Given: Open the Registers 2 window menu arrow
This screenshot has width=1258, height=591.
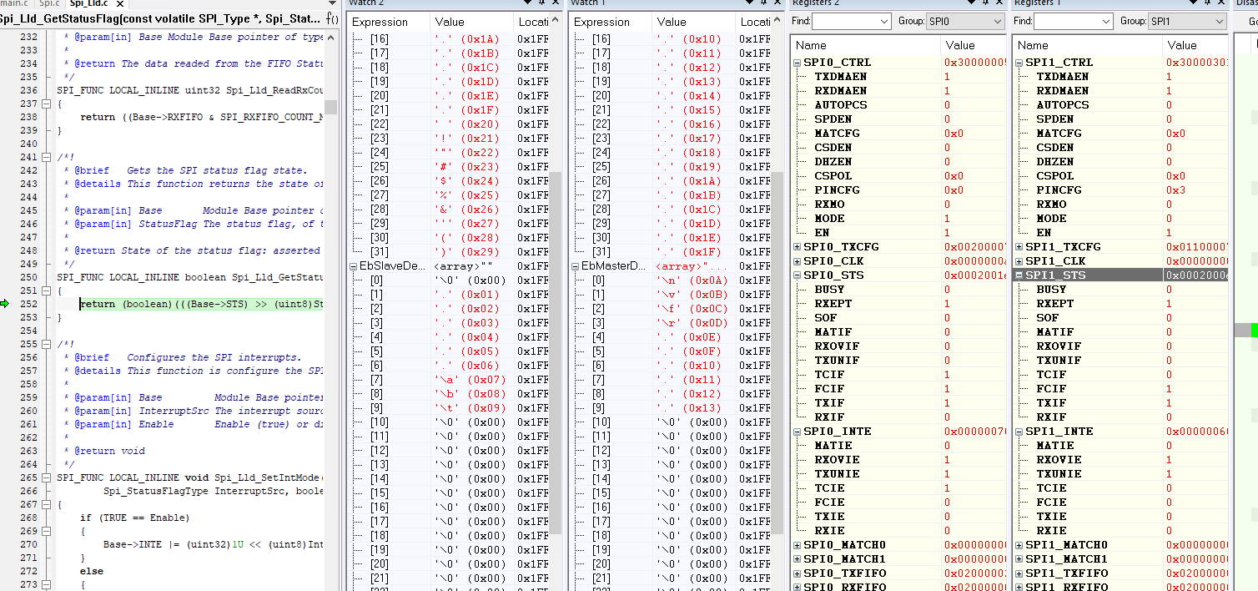Looking at the screenshot, I should pos(971,4).
